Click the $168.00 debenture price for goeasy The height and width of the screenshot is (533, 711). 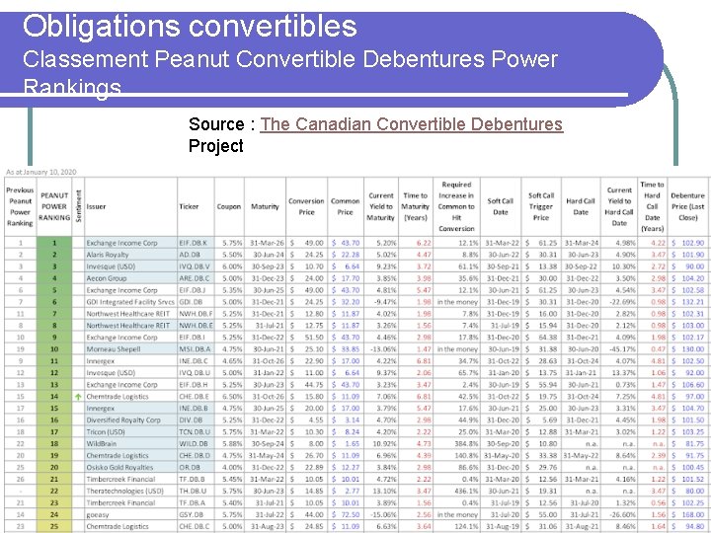click(688, 514)
